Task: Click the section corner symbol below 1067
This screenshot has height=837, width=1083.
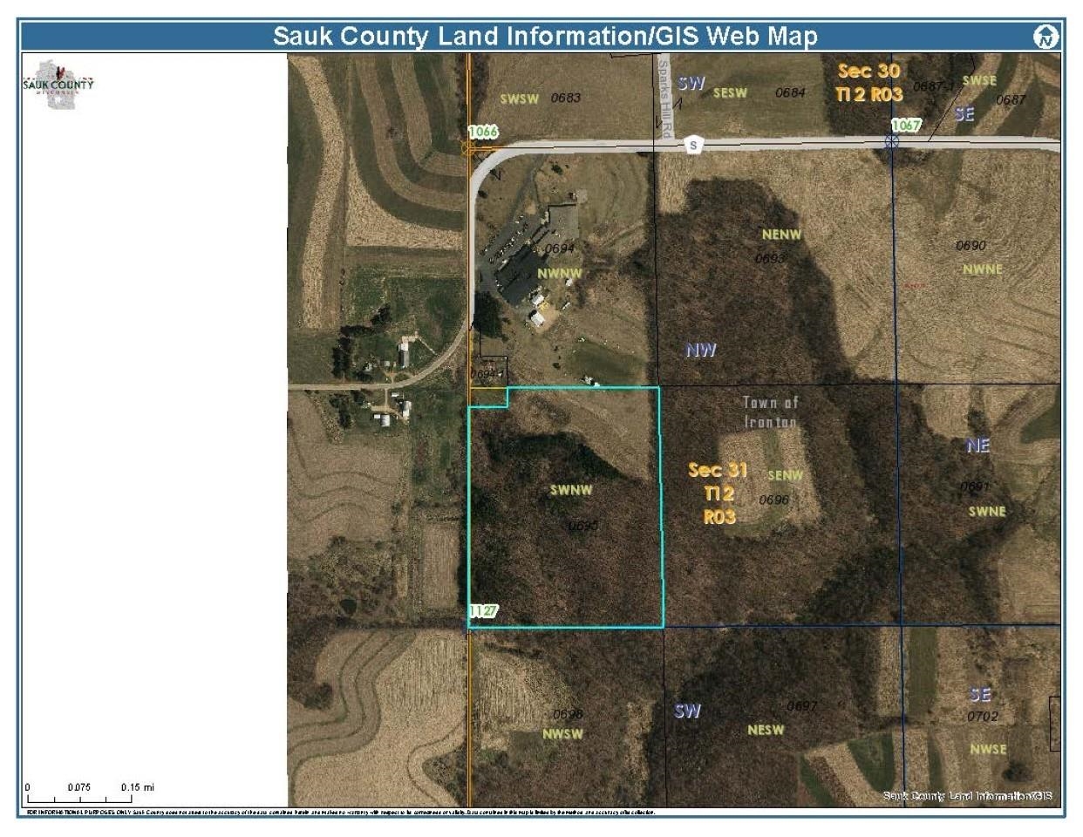Action: click(892, 141)
